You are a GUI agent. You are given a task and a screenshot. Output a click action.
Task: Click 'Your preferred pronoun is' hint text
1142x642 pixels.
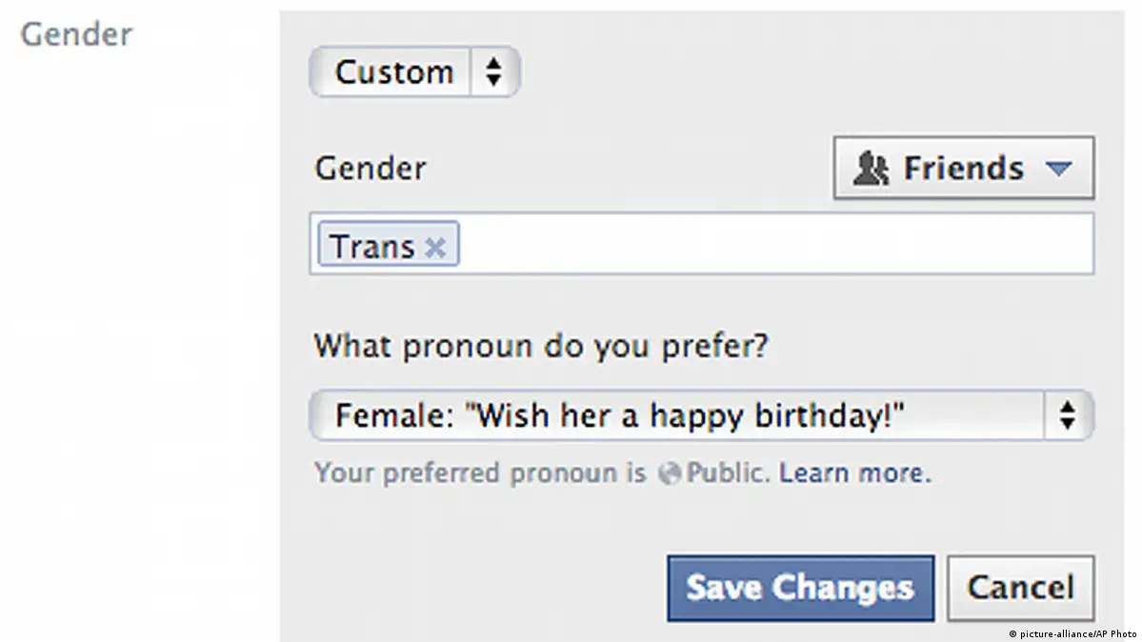(480, 473)
